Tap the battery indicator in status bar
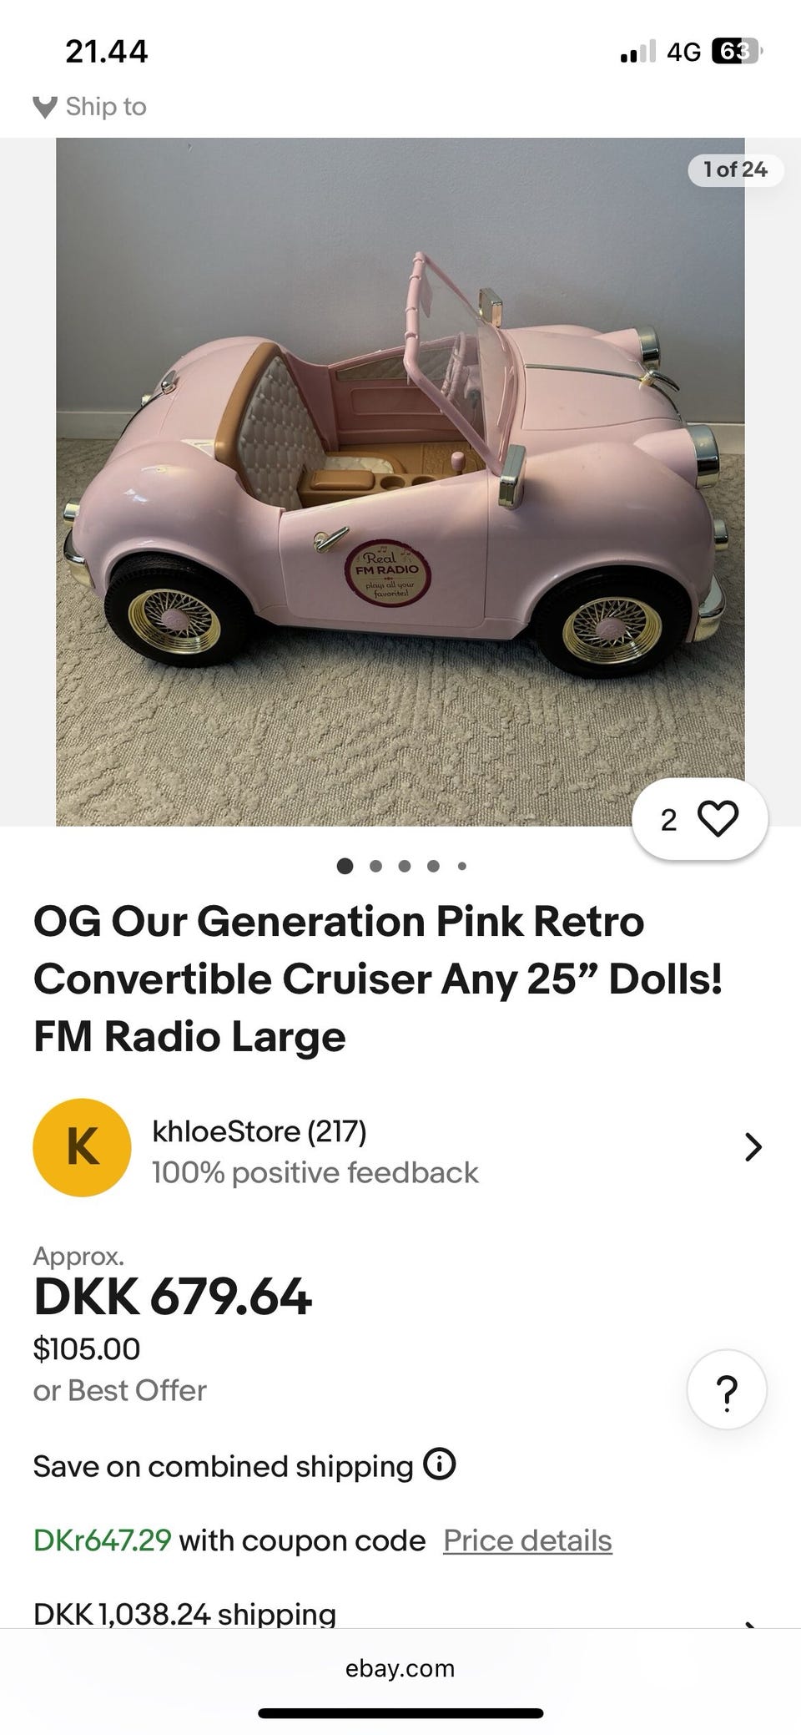The image size is (801, 1735). click(x=737, y=52)
